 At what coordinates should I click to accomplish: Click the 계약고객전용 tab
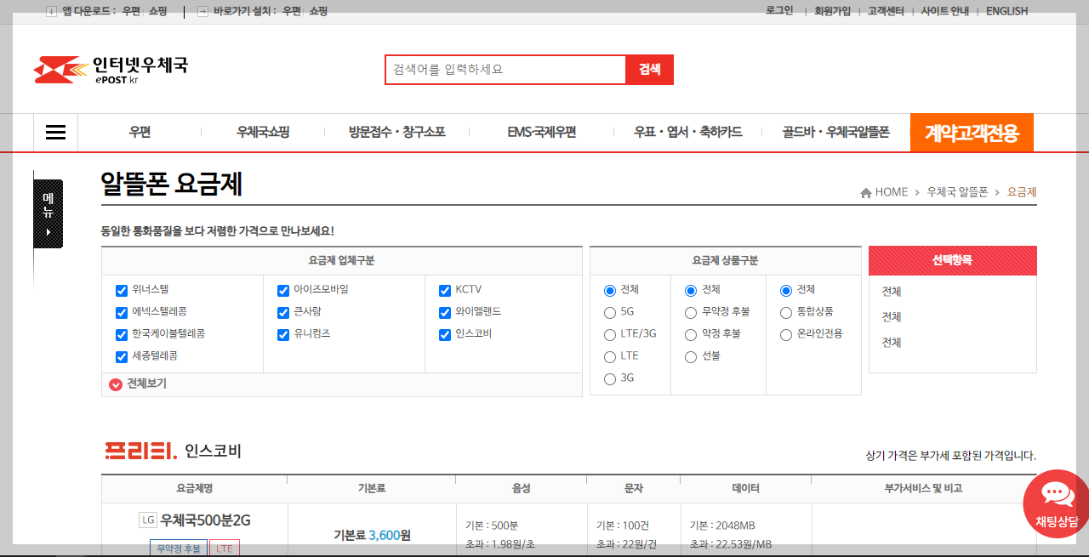pyautogui.click(x=972, y=132)
